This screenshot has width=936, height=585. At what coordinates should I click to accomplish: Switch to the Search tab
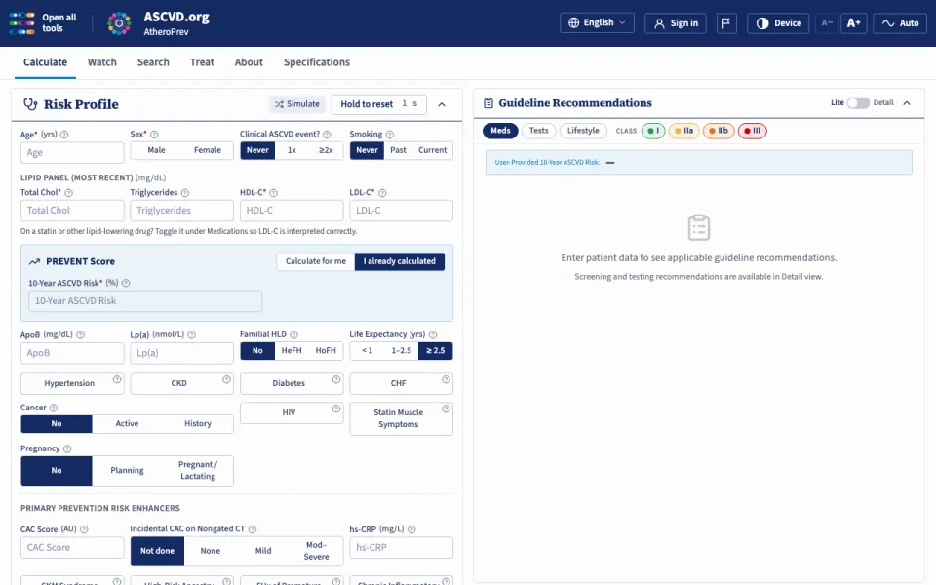click(x=153, y=62)
